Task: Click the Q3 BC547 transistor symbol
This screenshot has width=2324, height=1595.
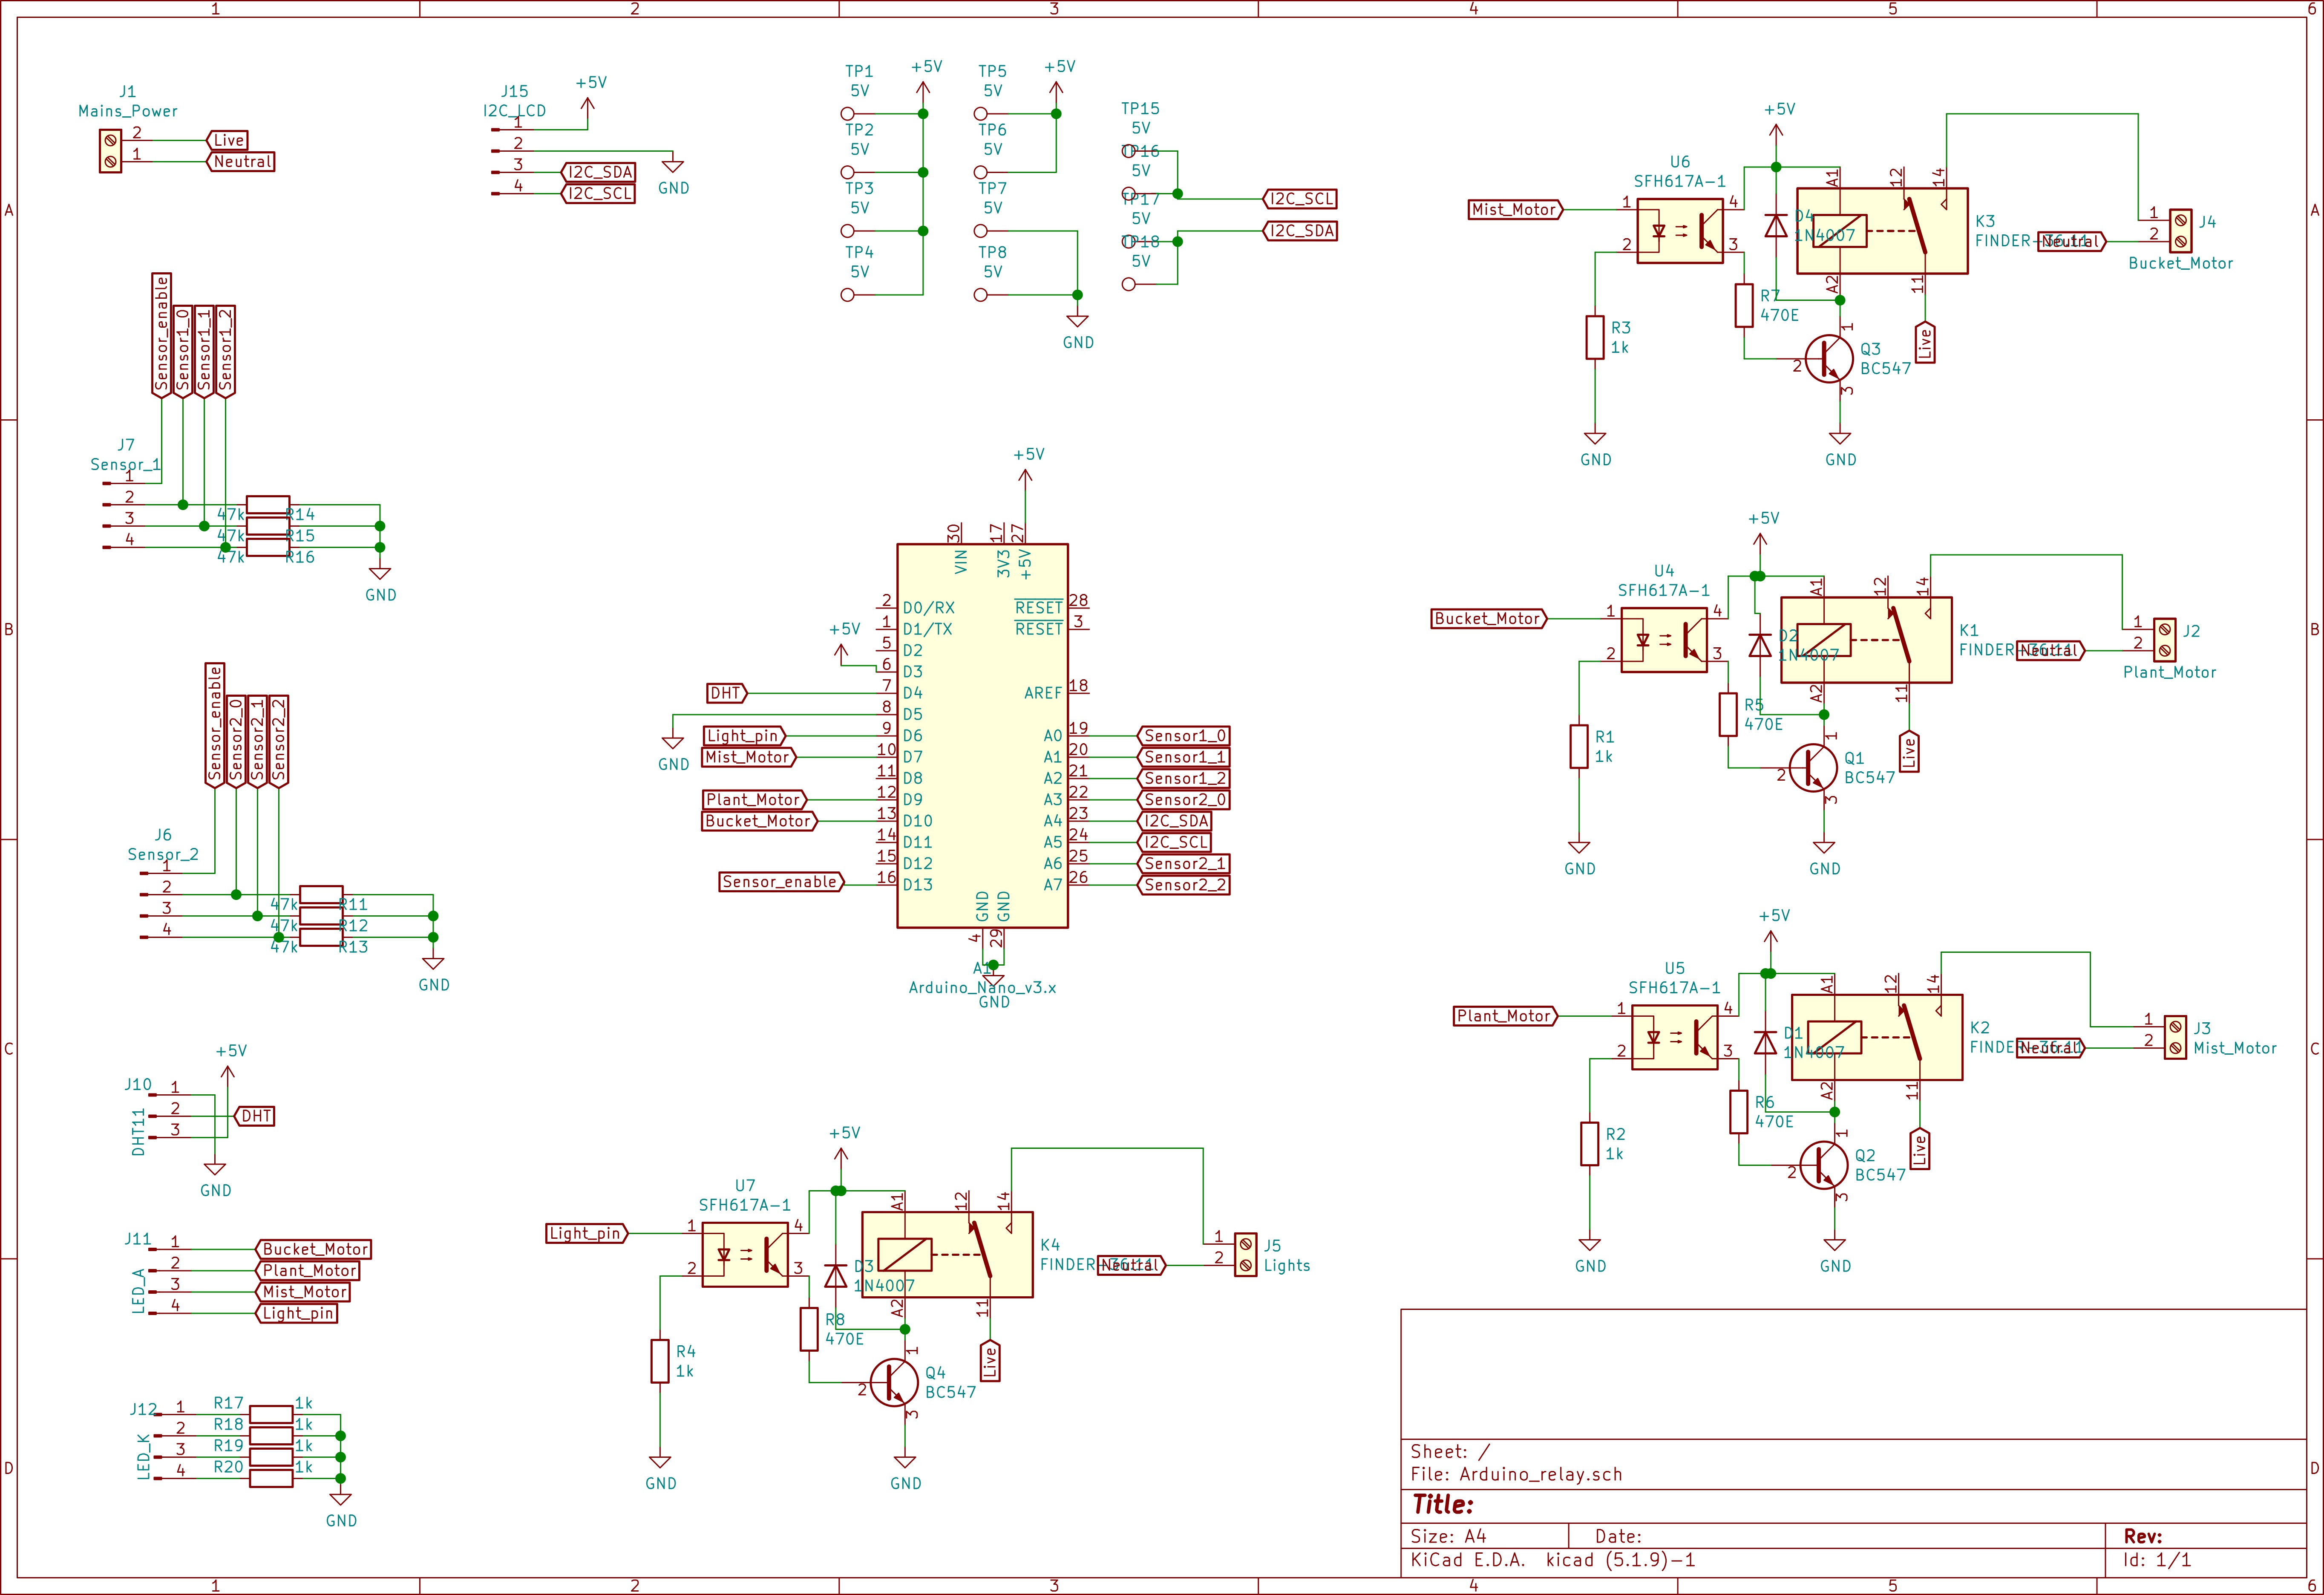Action: pyautogui.click(x=1828, y=358)
